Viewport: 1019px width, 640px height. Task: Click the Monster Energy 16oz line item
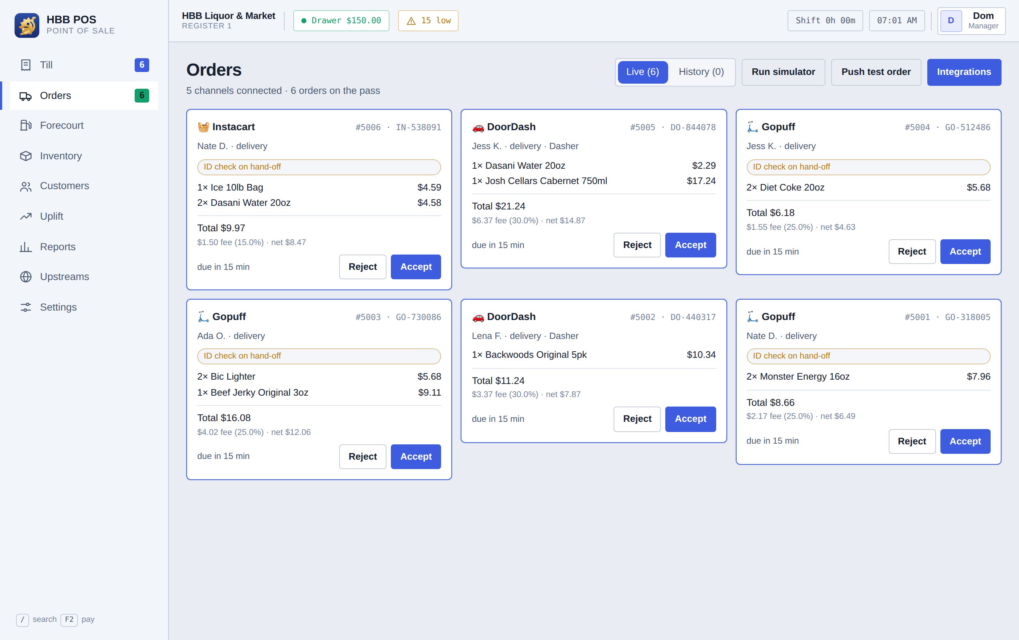868,377
